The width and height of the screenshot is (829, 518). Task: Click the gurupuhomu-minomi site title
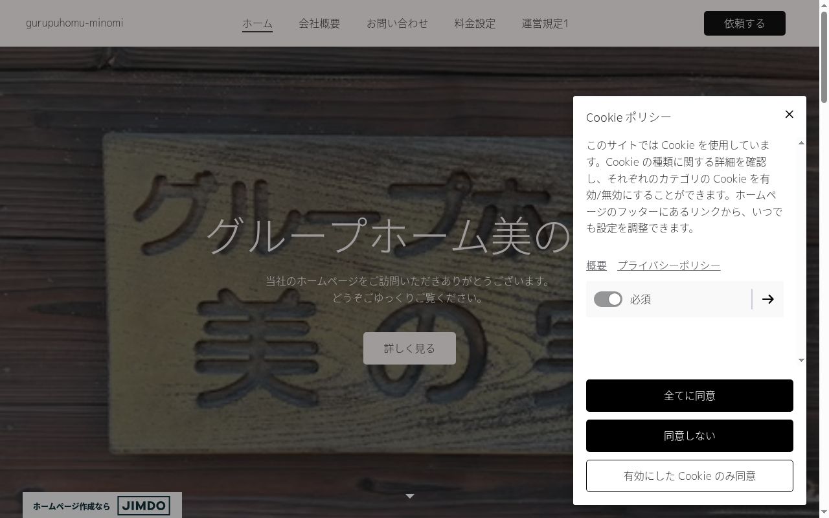click(74, 23)
